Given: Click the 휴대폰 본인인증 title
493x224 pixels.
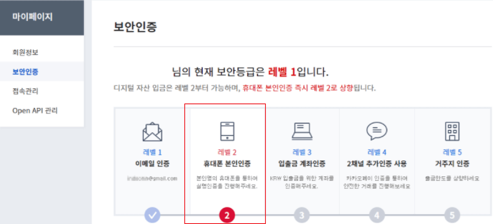Looking at the screenshot, I should pos(227,164).
